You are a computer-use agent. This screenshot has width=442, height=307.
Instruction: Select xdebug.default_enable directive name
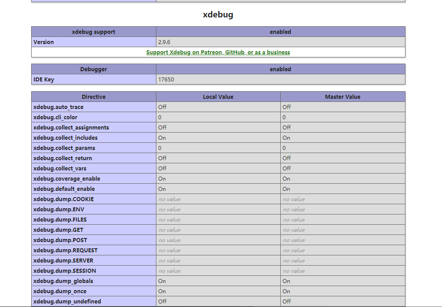[x=64, y=189]
